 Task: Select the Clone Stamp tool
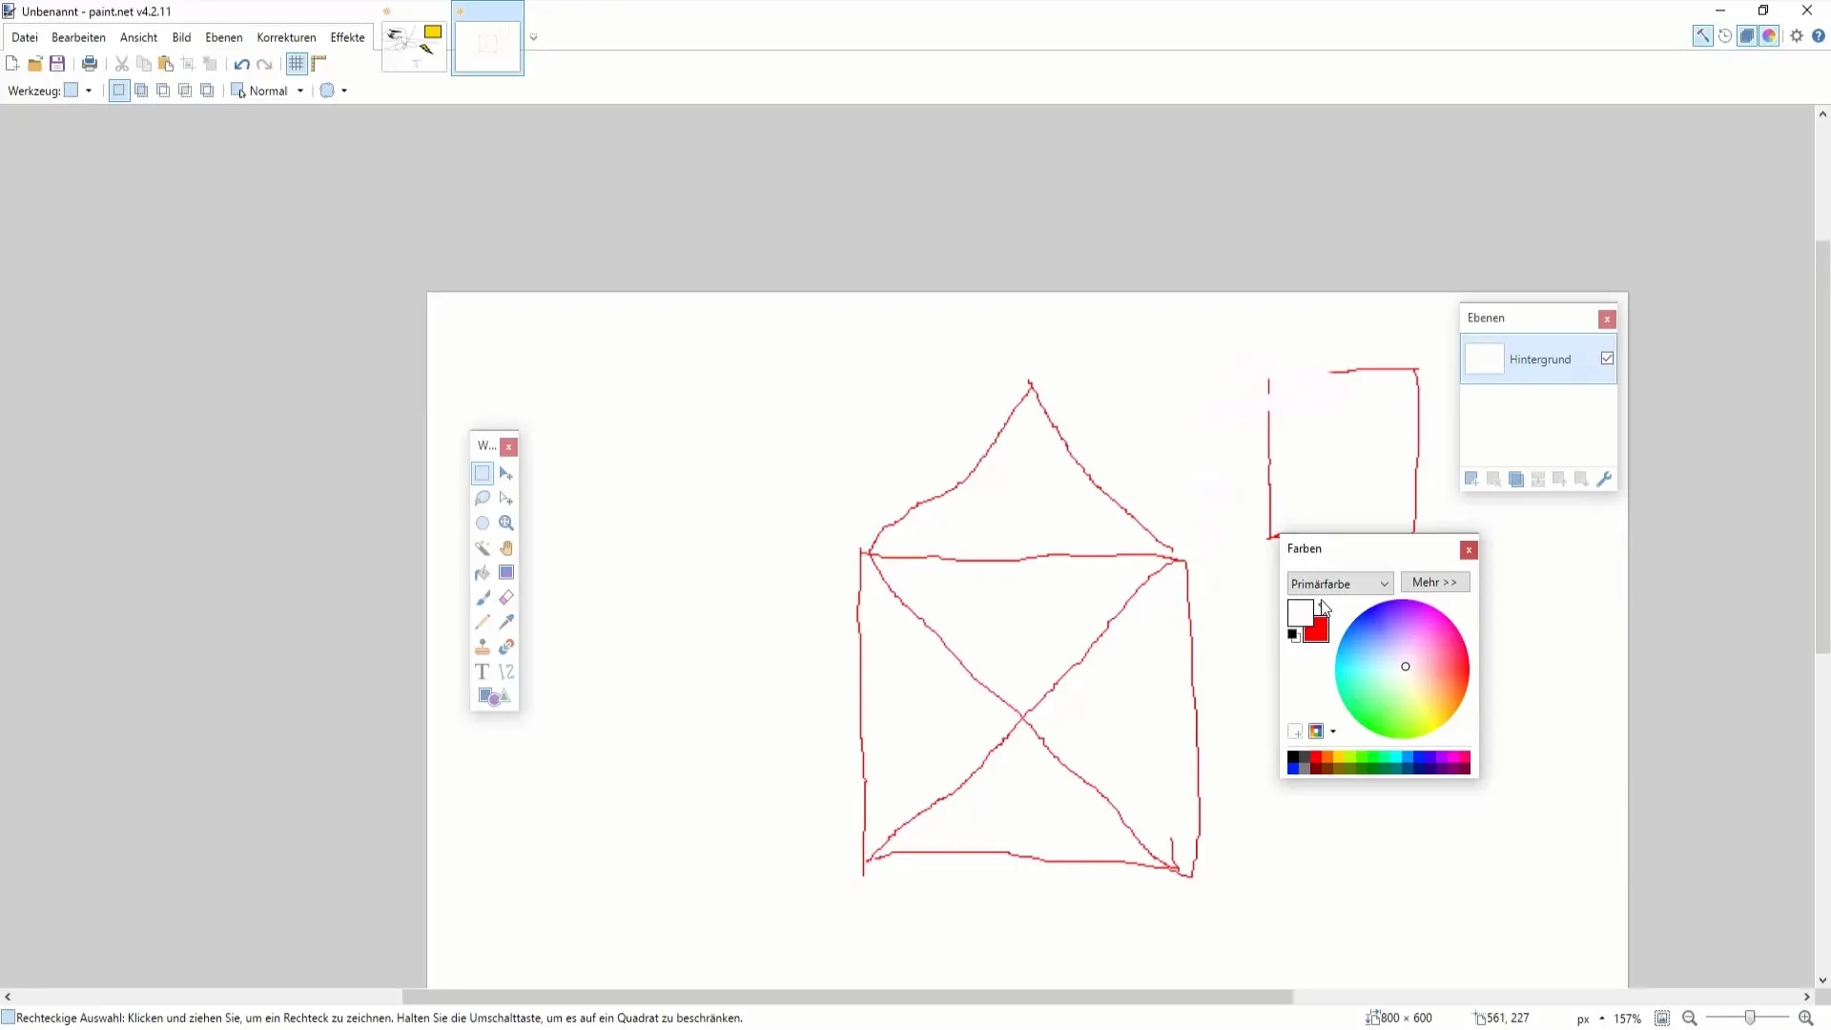[483, 647]
